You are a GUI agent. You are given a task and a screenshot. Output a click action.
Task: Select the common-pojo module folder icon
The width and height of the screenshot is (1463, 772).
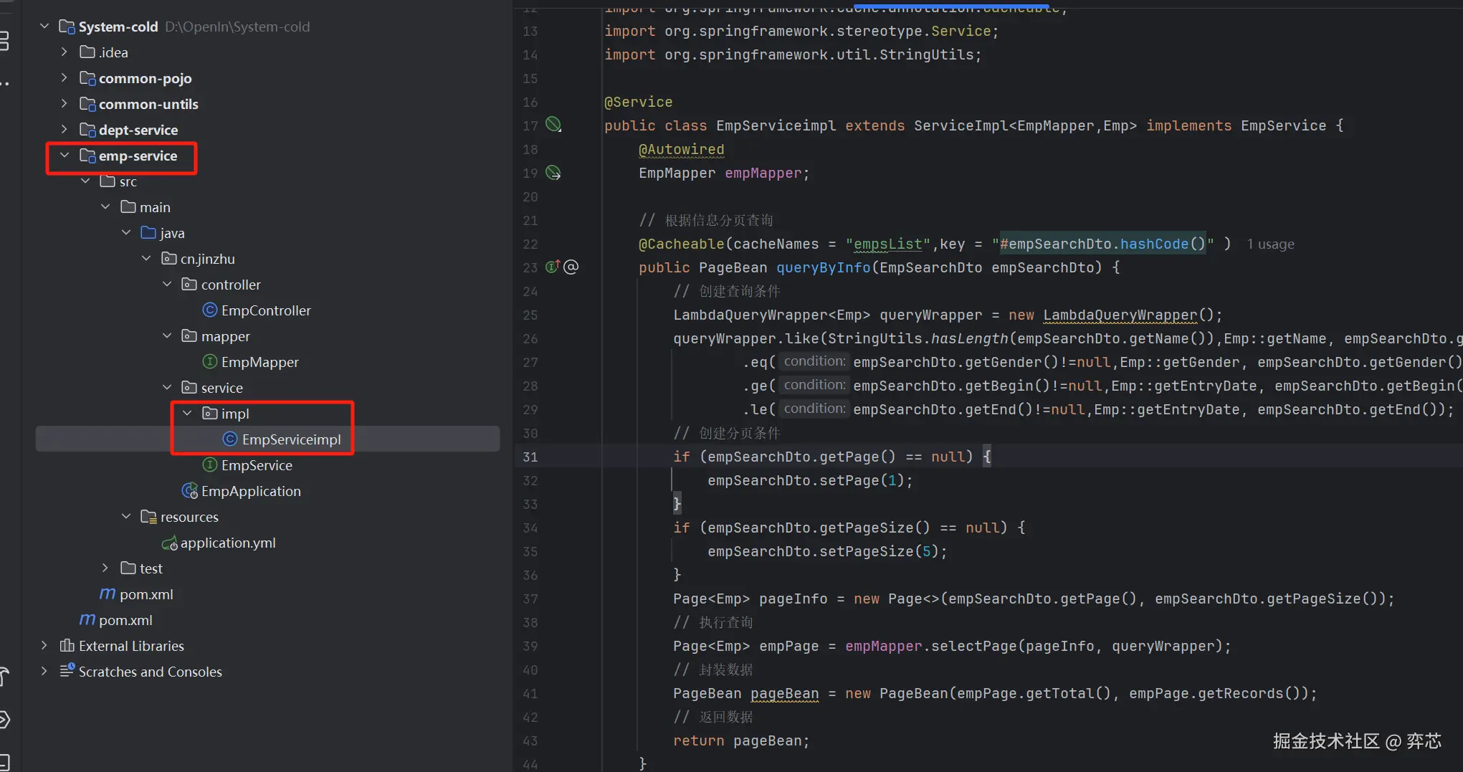(x=87, y=78)
